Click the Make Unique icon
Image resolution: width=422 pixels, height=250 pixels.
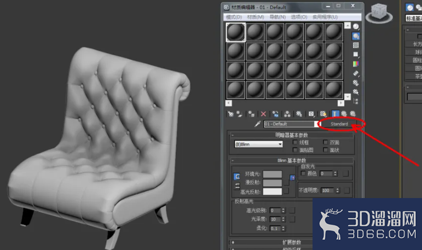287,114
